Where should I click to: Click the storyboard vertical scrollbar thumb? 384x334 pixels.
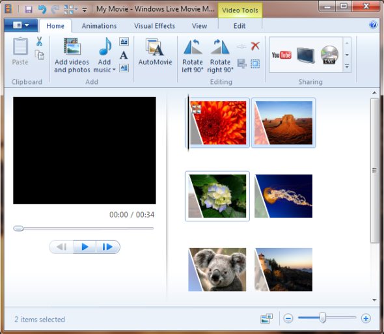tap(374, 171)
